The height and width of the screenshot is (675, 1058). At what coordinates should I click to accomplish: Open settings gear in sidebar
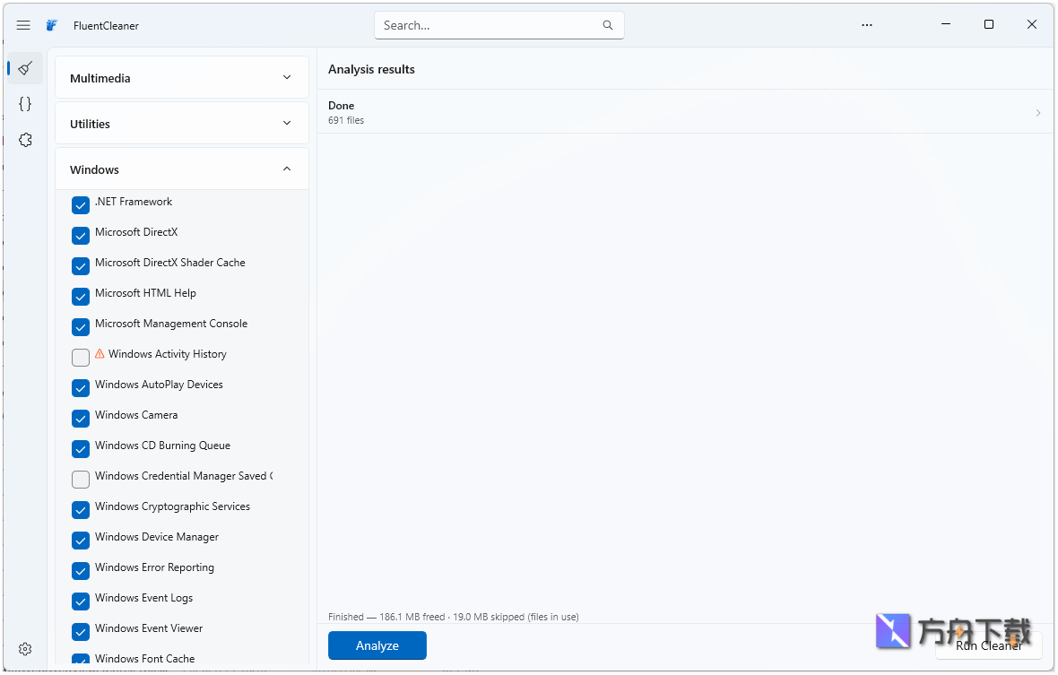pyautogui.click(x=26, y=649)
